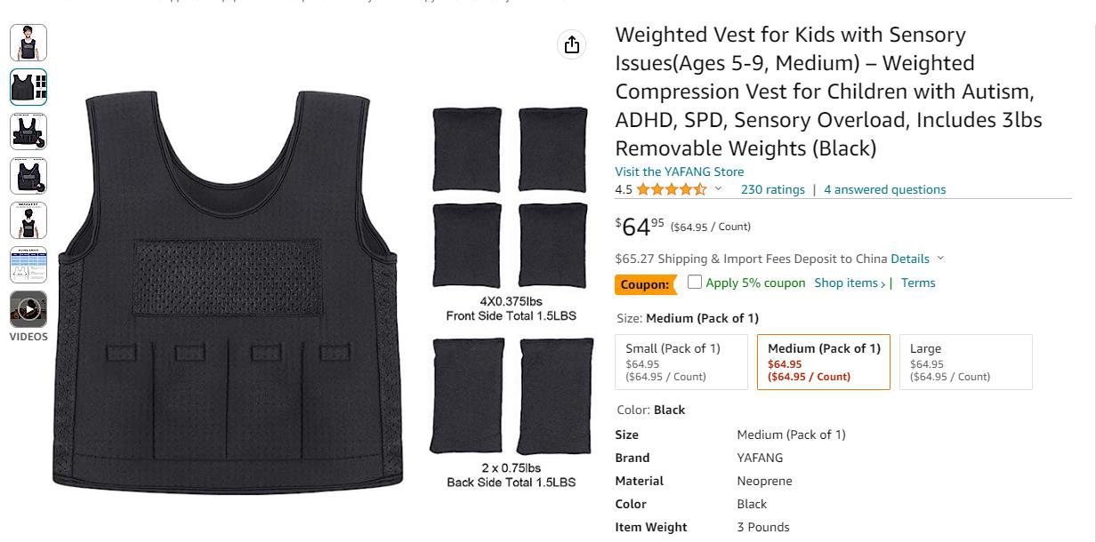Play the product video thumbnail
Screen dimensions: 1096x542
click(28, 309)
